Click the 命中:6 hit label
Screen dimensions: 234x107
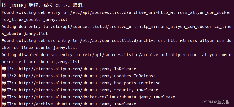point(9,104)
